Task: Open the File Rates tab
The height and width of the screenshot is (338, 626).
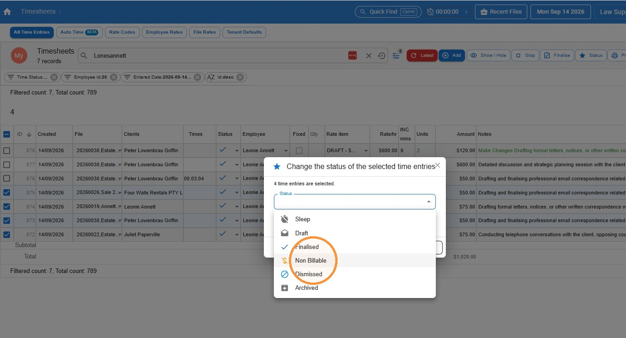Action: coord(205,32)
